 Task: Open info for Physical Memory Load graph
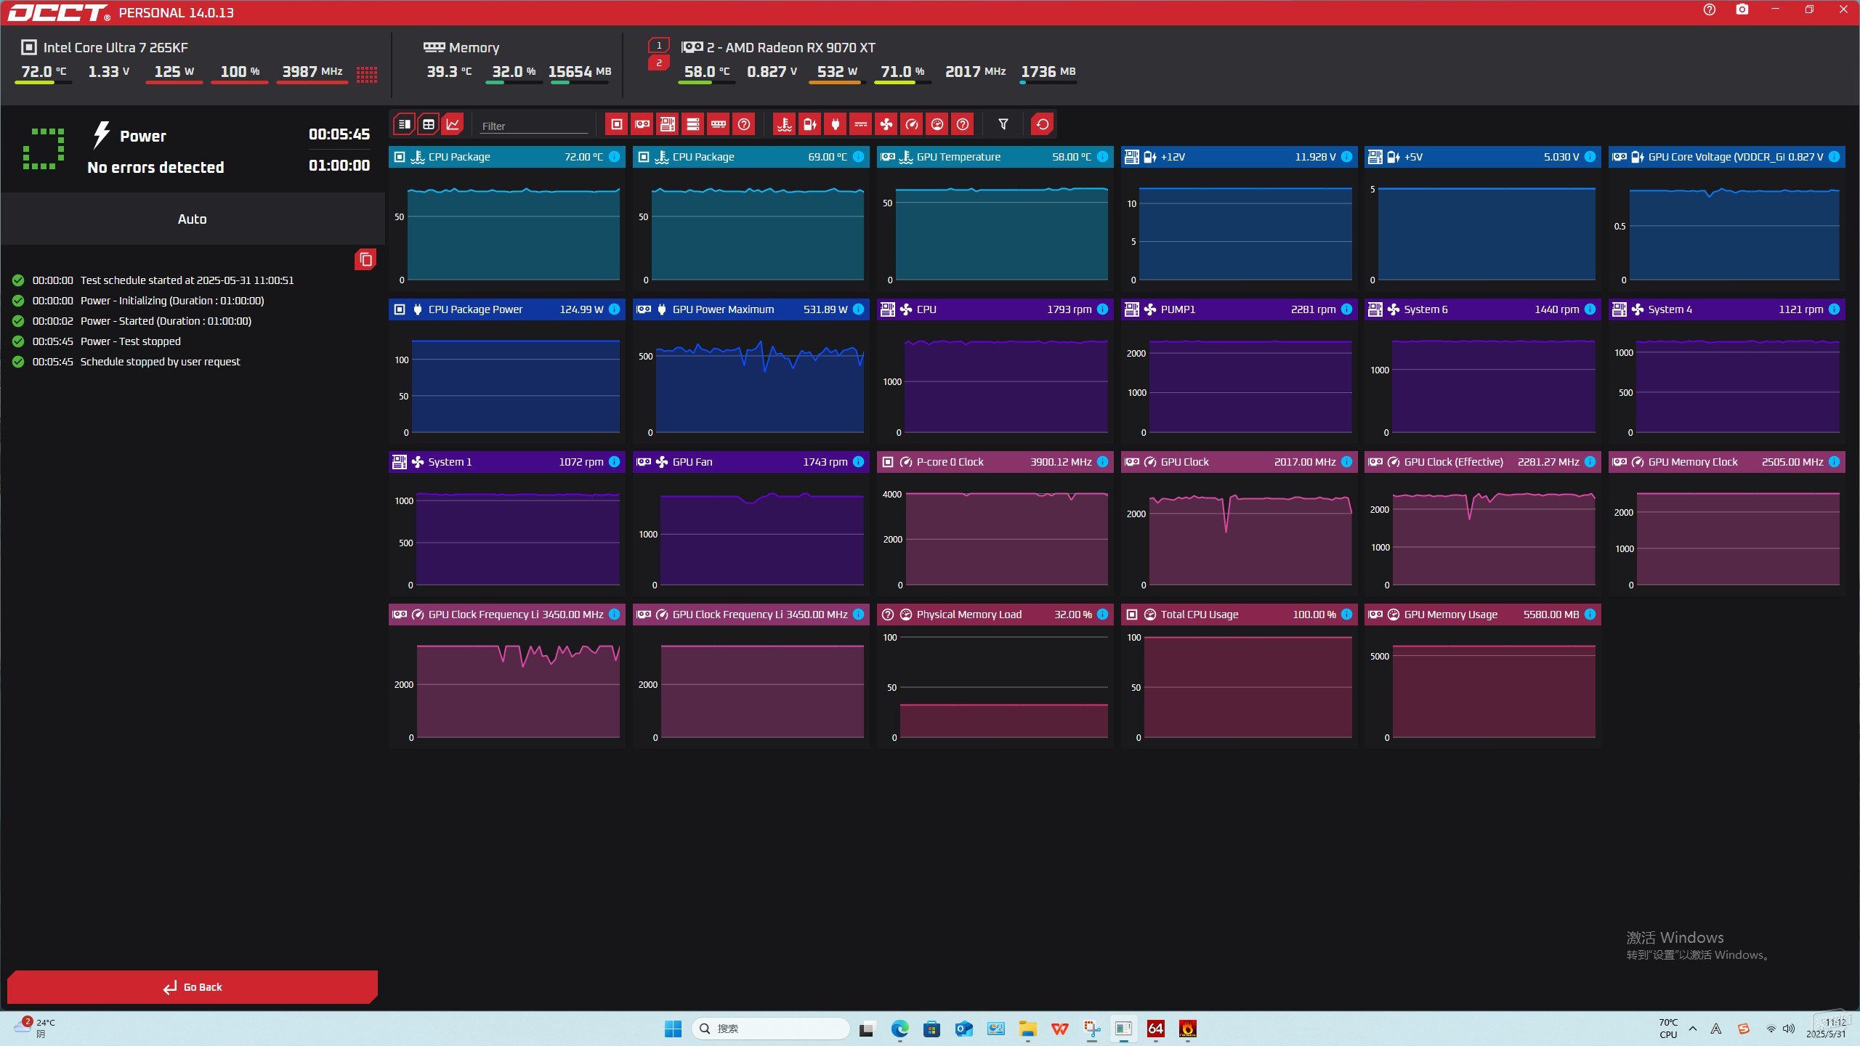point(1103,615)
